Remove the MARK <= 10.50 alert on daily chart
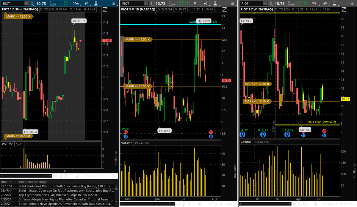 (x=149, y=86)
